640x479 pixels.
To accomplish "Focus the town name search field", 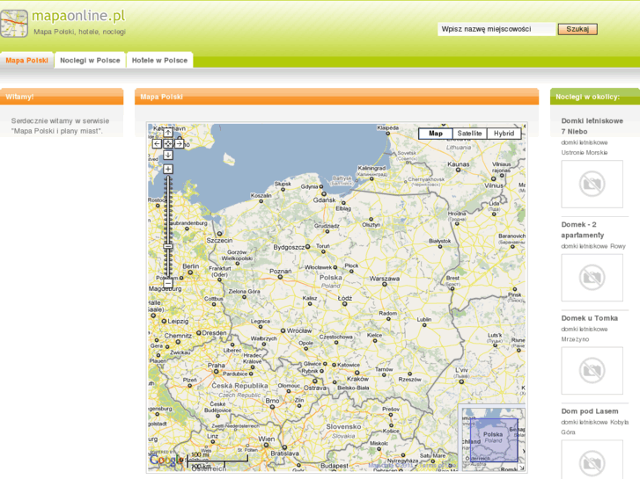I will pyautogui.click(x=497, y=29).
